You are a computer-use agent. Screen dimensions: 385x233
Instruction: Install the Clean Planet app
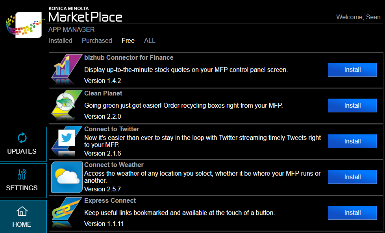352,105
